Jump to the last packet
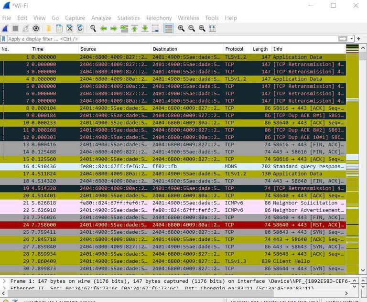The height and width of the screenshot is (302, 367). (x=145, y=29)
